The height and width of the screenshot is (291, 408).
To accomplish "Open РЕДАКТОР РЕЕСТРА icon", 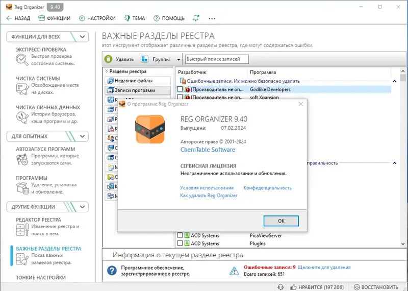I will 22,230.
